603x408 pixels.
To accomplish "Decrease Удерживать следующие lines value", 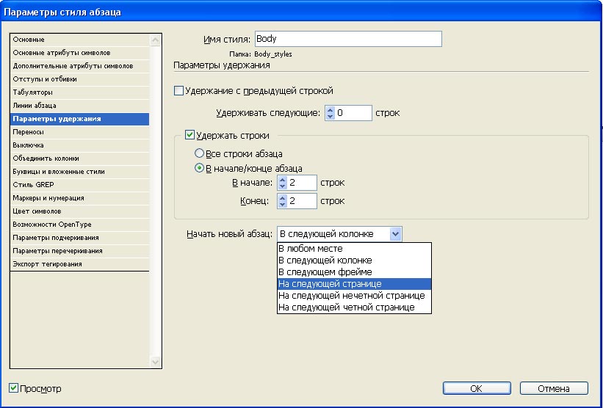I will 330,117.
